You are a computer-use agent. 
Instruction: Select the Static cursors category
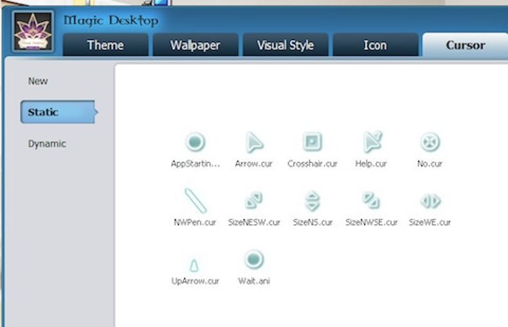pyautogui.click(x=59, y=112)
